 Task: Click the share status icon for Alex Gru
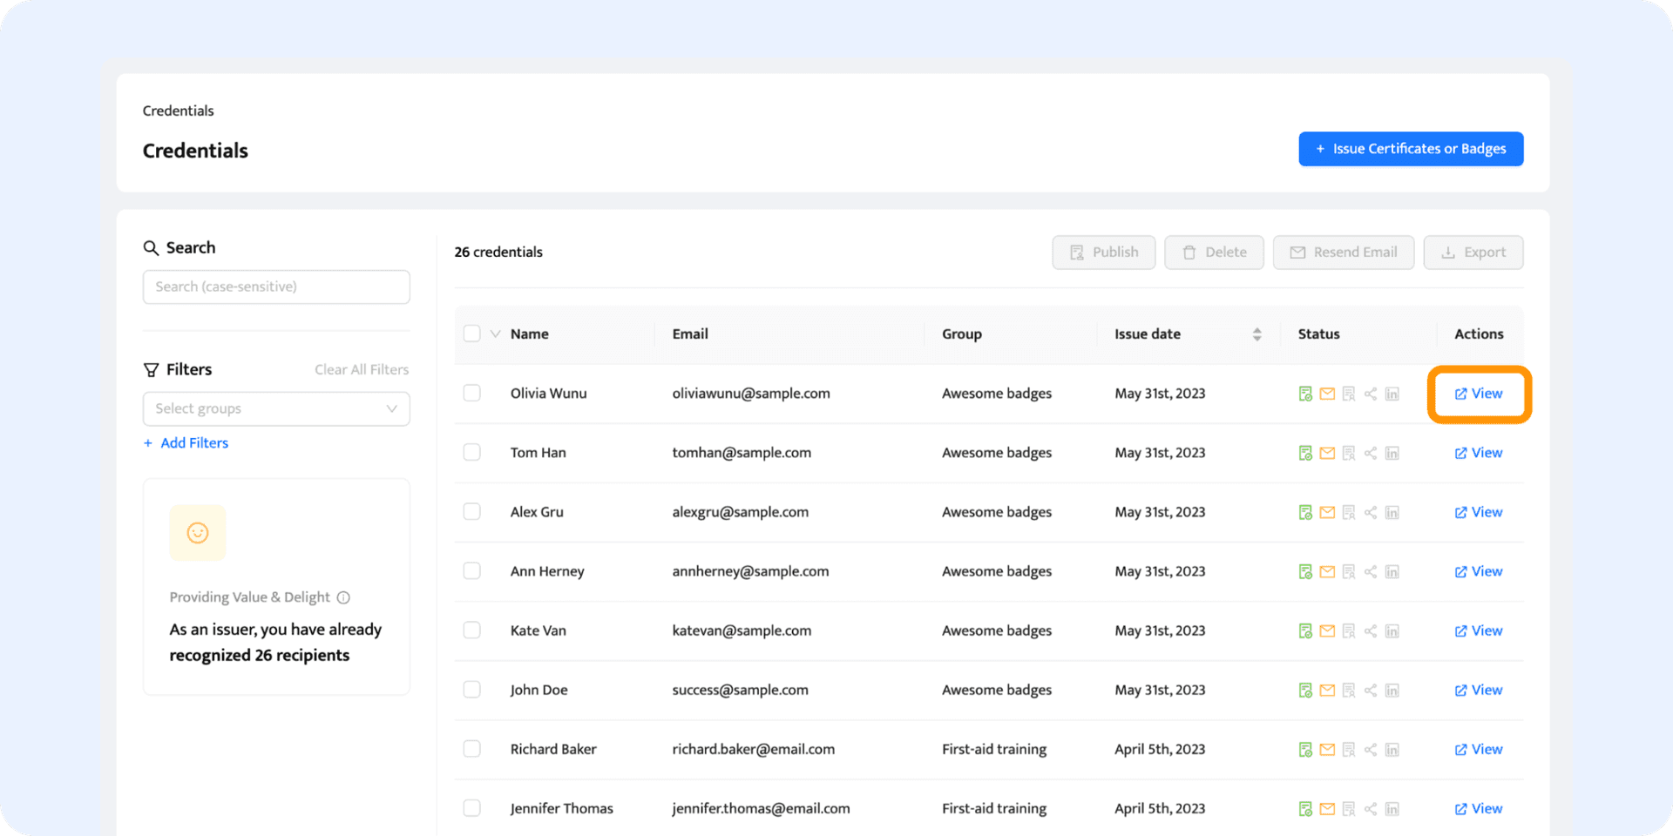(1370, 512)
